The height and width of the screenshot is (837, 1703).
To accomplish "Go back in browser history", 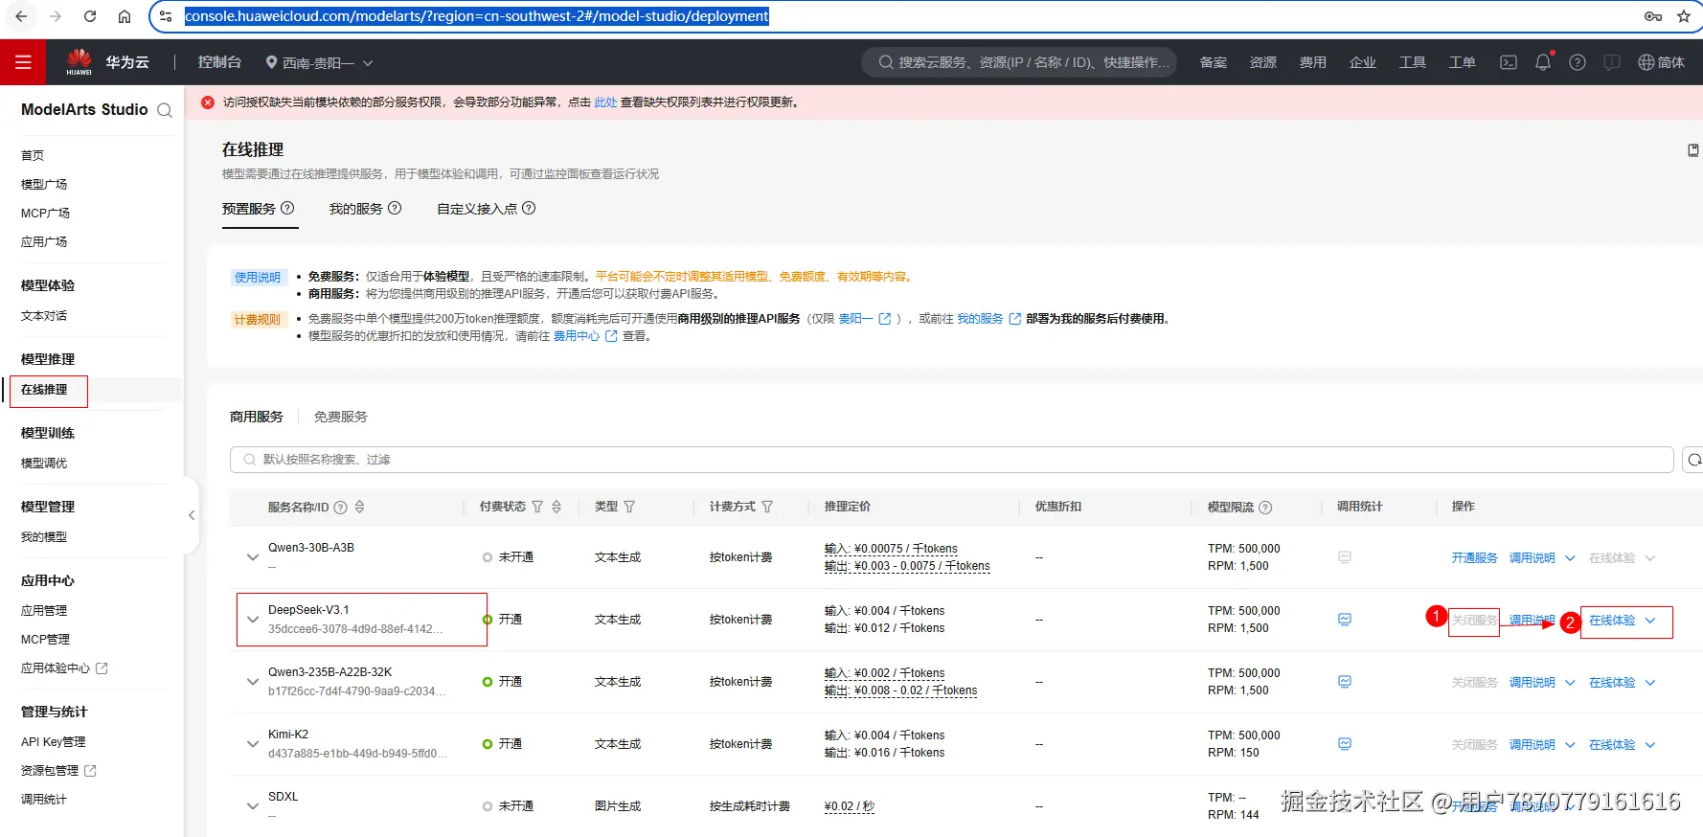I will 21,16.
